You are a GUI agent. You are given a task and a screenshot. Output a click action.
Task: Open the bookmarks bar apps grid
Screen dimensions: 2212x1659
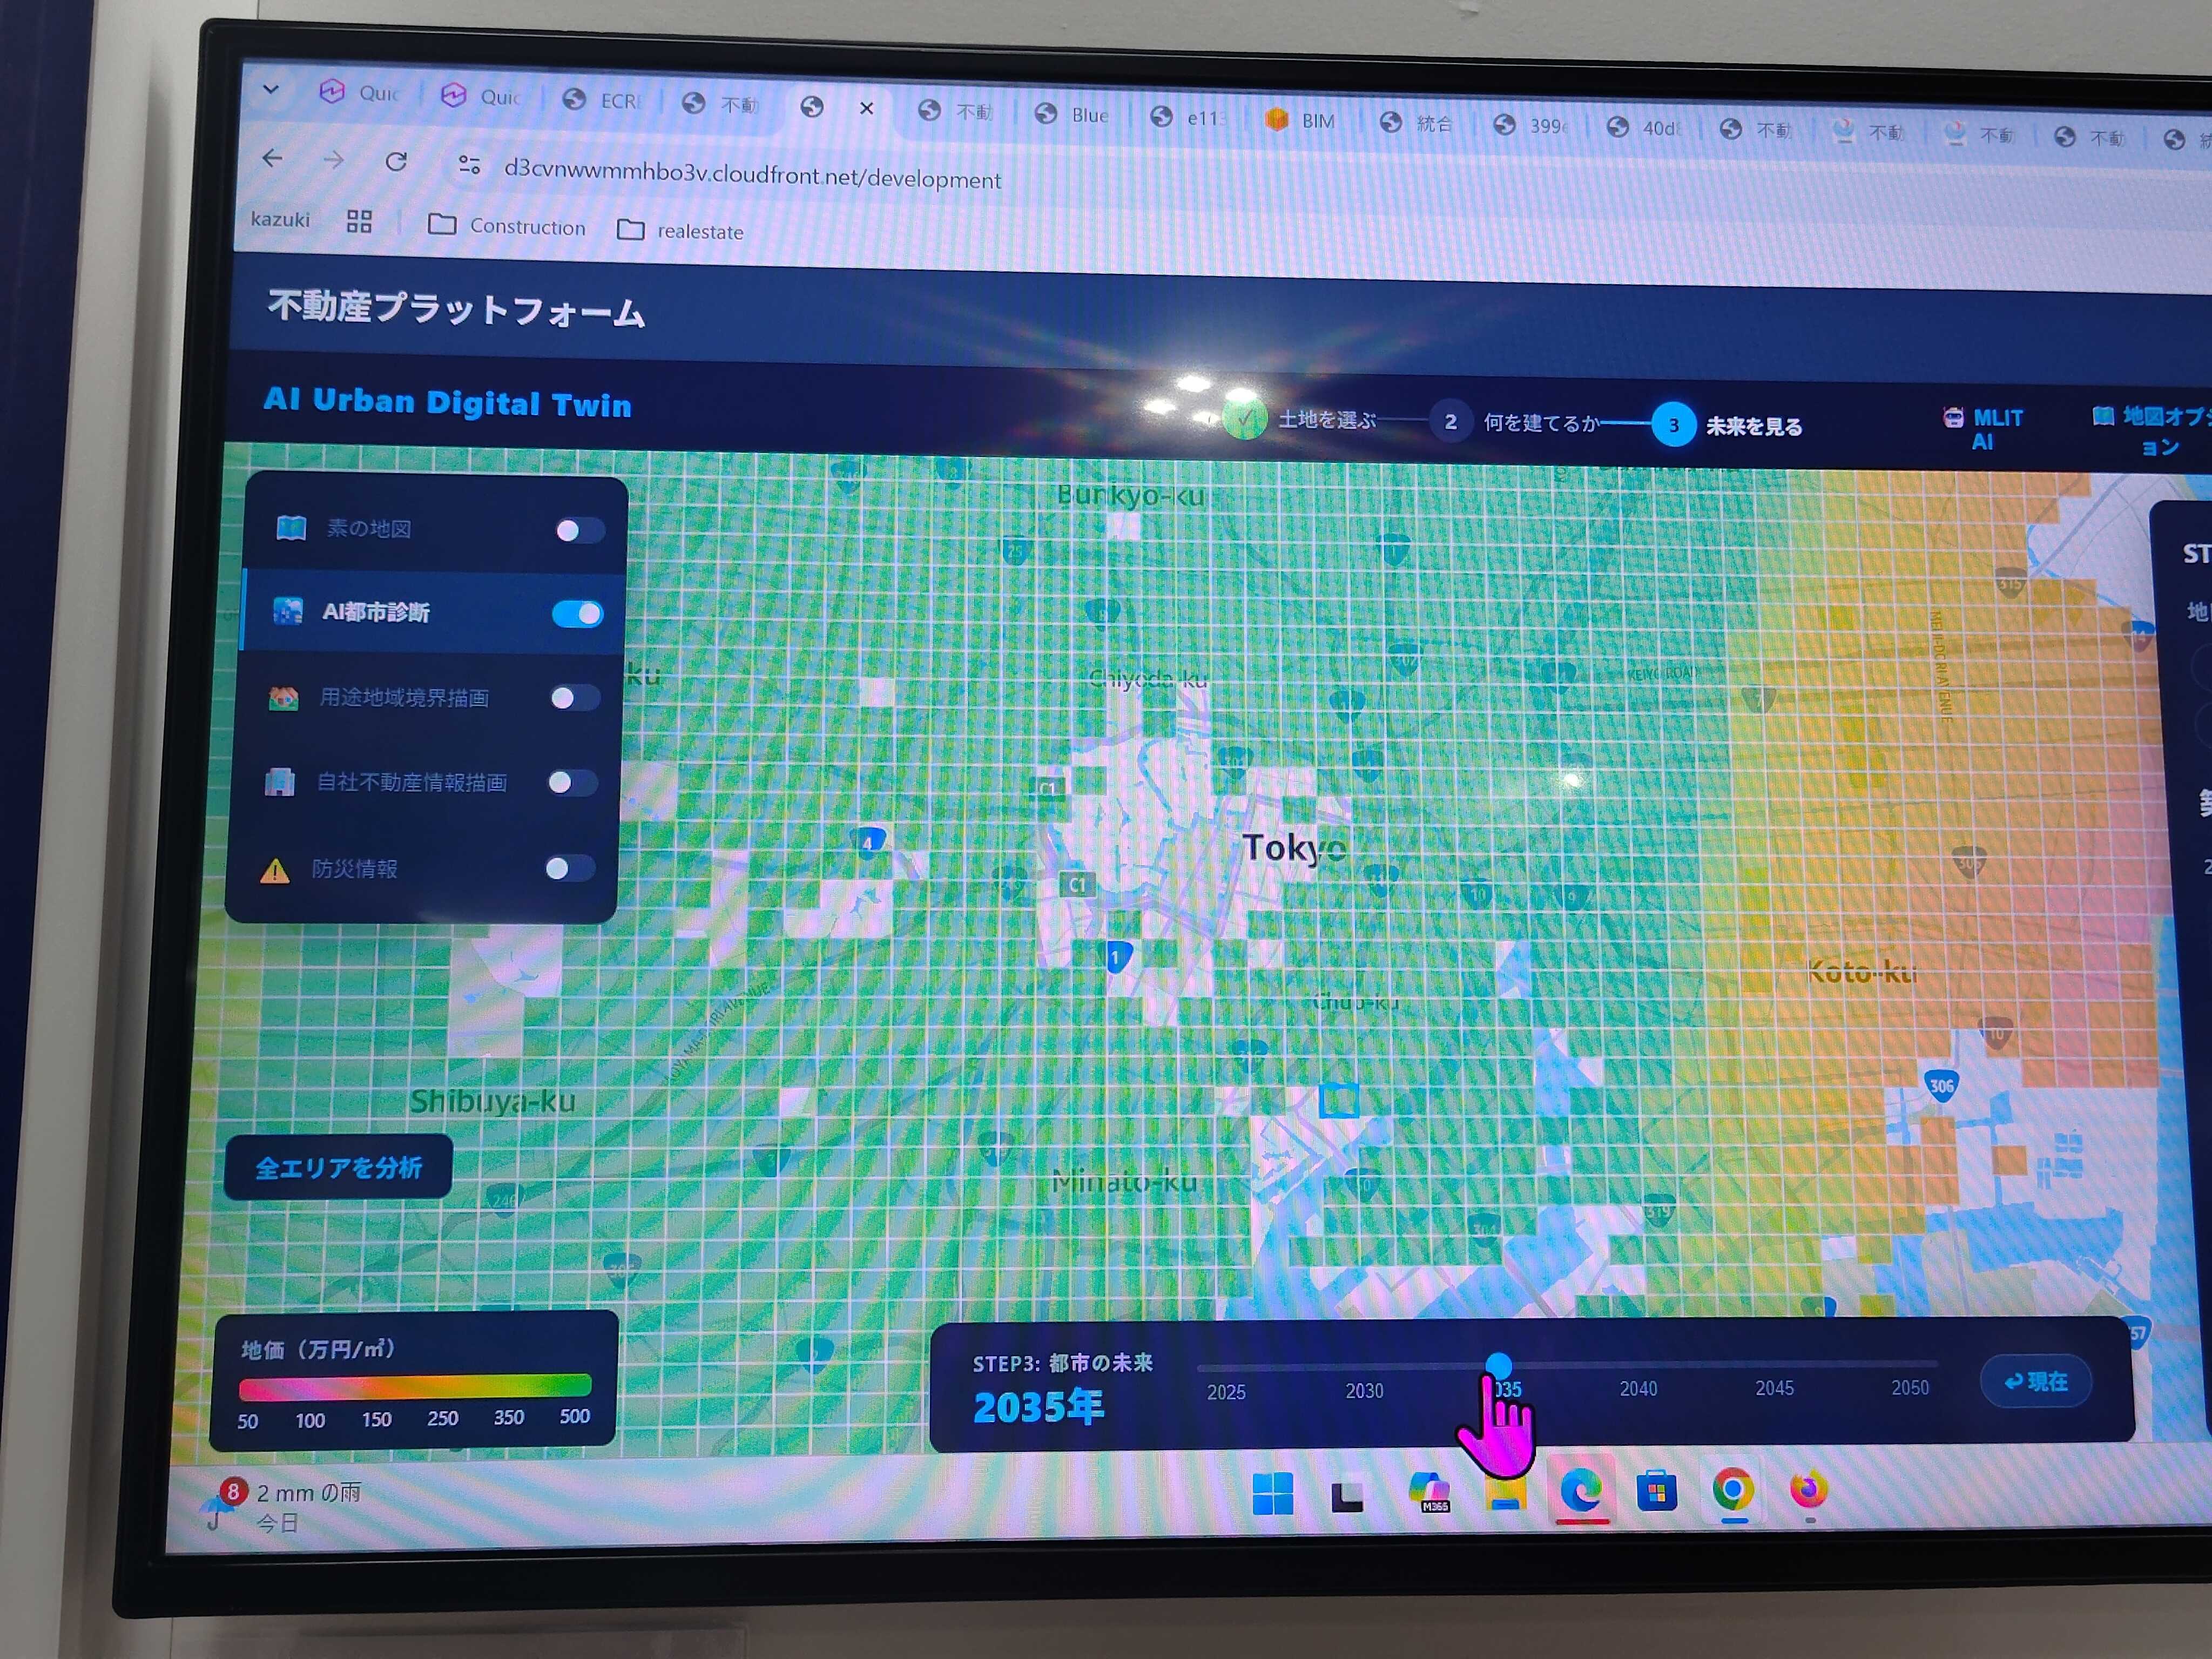pos(359,222)
